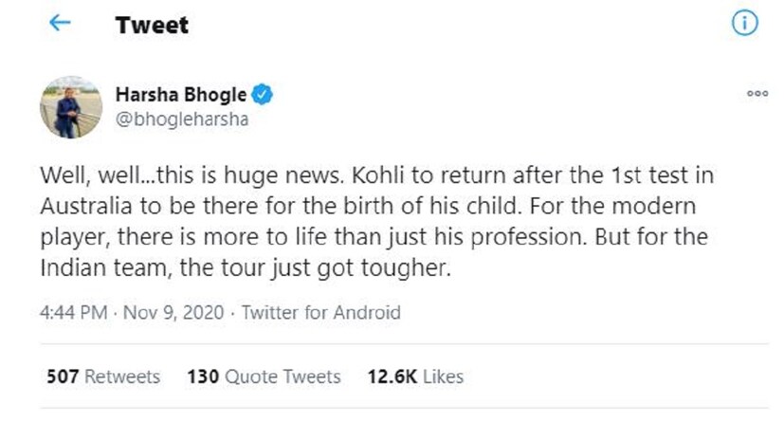View the 130 Quote Tweets list
The height and width of the screenshot is (423, 784).
[264, 377]
